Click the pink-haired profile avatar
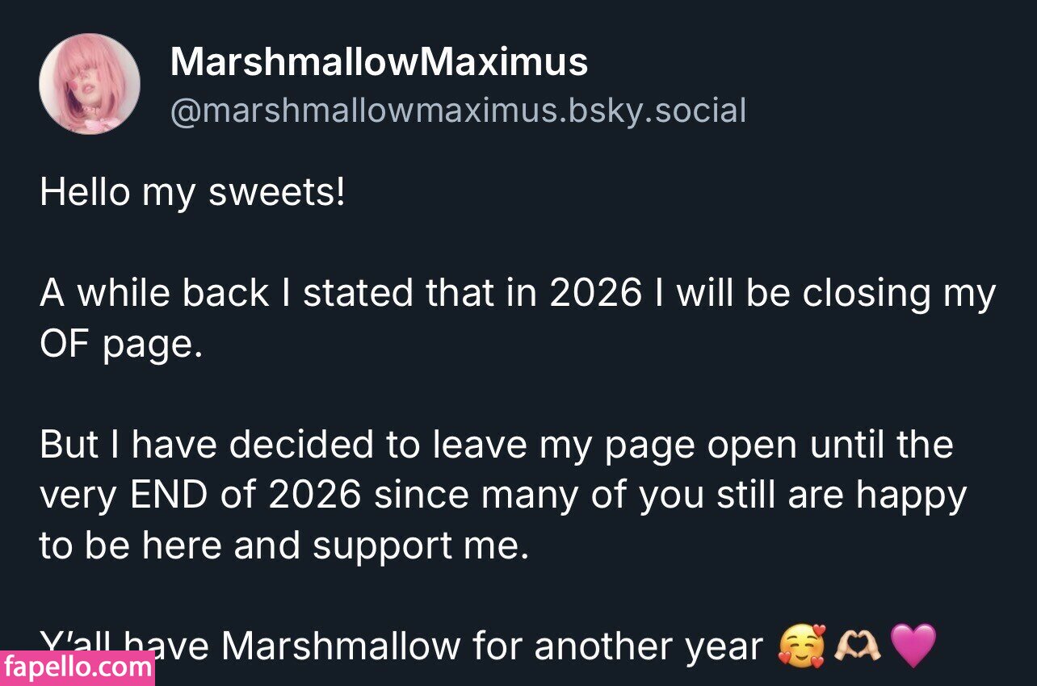 pyautogui.click(x=89, y=84)
